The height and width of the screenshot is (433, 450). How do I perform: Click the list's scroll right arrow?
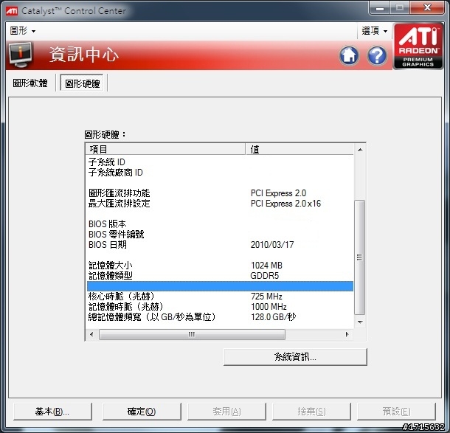pos(347,334)
